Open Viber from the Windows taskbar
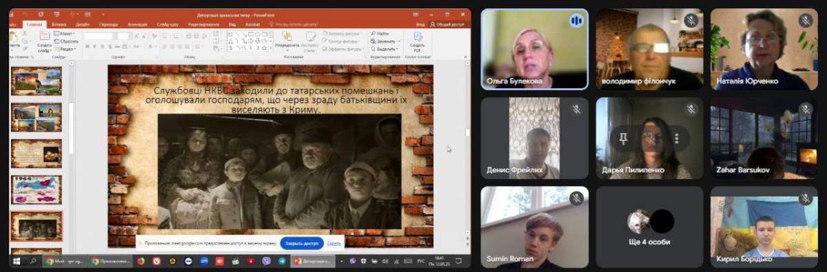The width and height of the screenshot is (827, 272). click(x=266, y=261)
